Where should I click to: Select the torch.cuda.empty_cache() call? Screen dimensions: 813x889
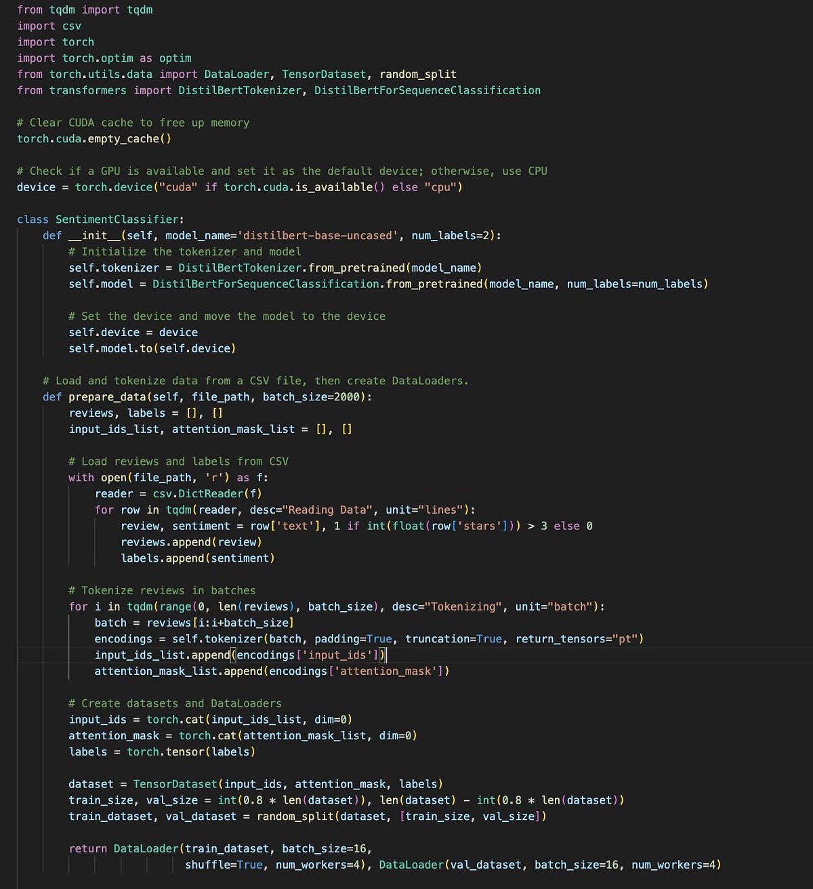click(x=93, y=138)
